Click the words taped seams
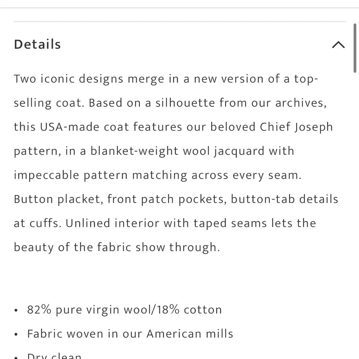 (227, 223)
